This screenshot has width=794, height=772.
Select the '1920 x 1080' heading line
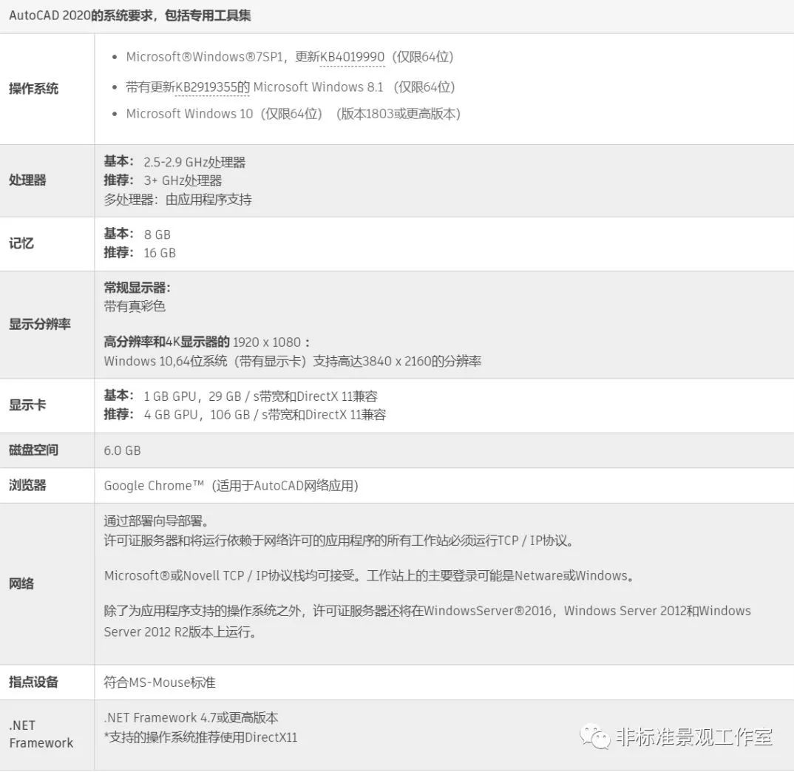pyautogui.click(x=207, y=342)
